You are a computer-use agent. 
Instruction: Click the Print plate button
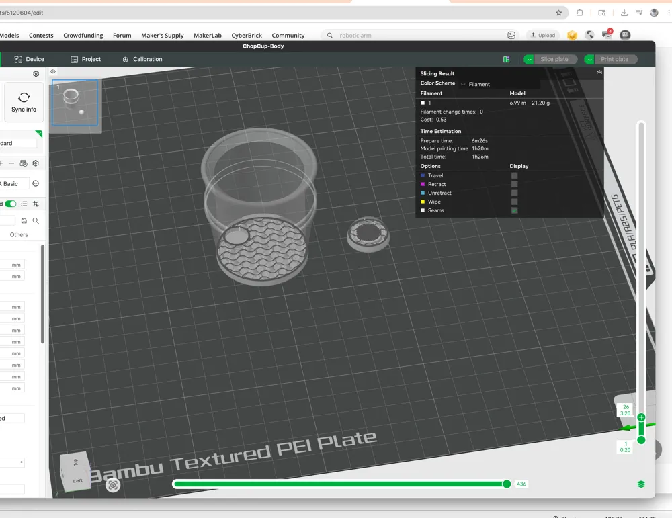pyautogui.click(x=615, y=60)
